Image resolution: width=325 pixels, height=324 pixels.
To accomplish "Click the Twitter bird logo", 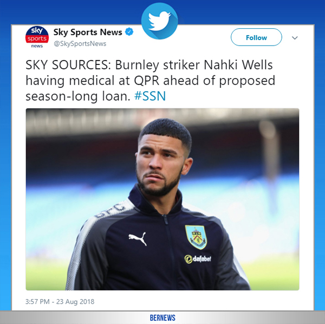I will click(x=159, y=21).
